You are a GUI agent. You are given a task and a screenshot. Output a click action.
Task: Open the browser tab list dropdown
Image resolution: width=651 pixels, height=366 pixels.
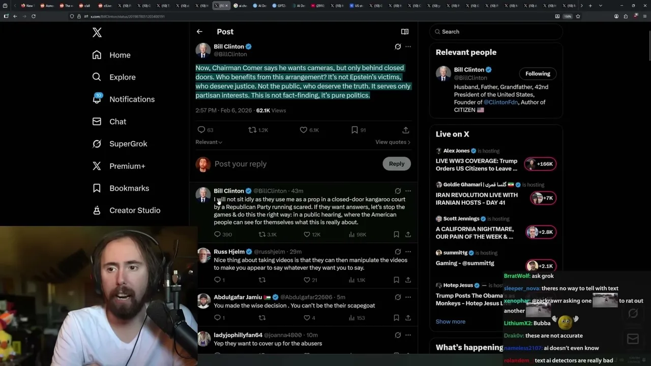click(x=601, y=6)
